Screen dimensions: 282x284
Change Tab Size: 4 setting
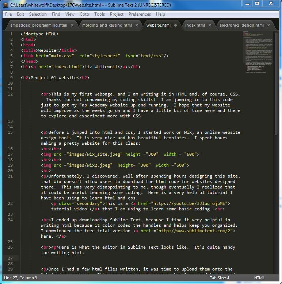click(220, 278)
